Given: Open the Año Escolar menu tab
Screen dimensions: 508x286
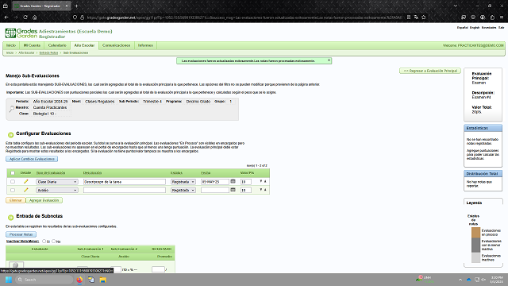Looking at the screenshot, I should (84, 45).
